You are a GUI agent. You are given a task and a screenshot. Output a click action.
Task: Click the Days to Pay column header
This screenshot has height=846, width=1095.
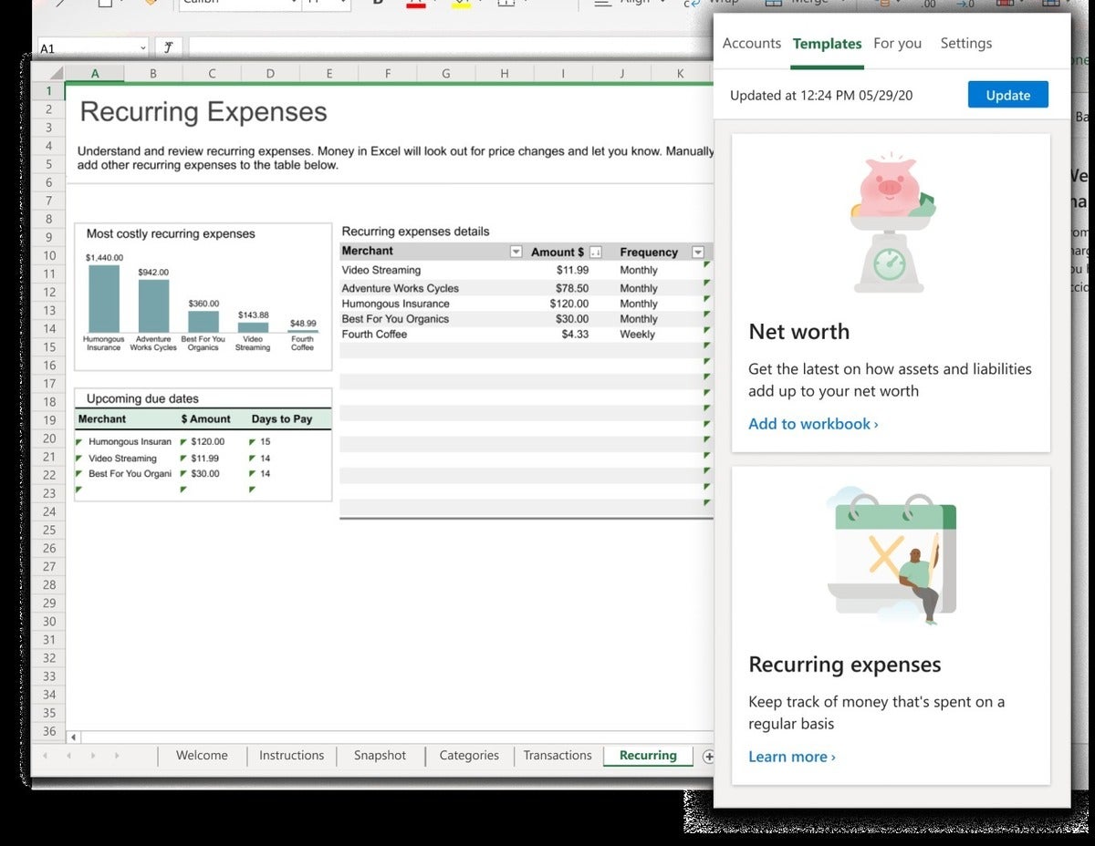click(282, 419)
